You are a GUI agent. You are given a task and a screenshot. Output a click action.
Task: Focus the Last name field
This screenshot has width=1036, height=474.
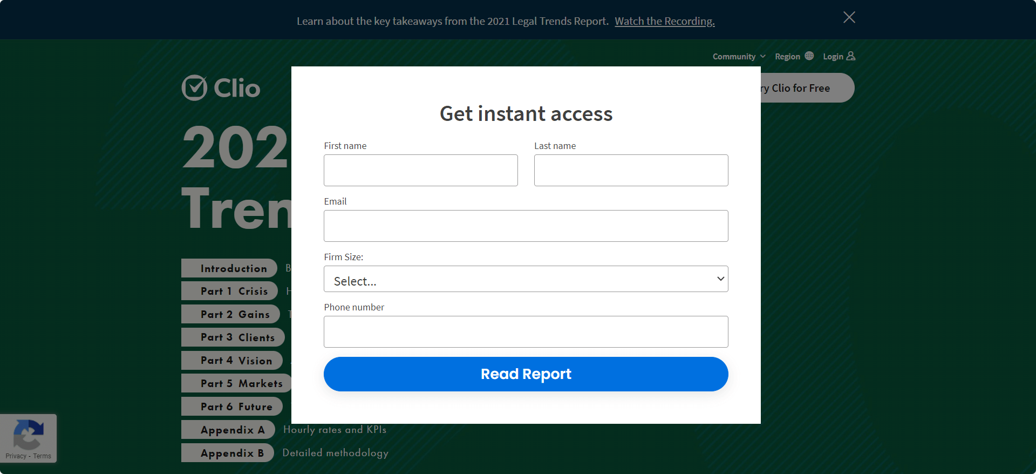click(631, 170)
